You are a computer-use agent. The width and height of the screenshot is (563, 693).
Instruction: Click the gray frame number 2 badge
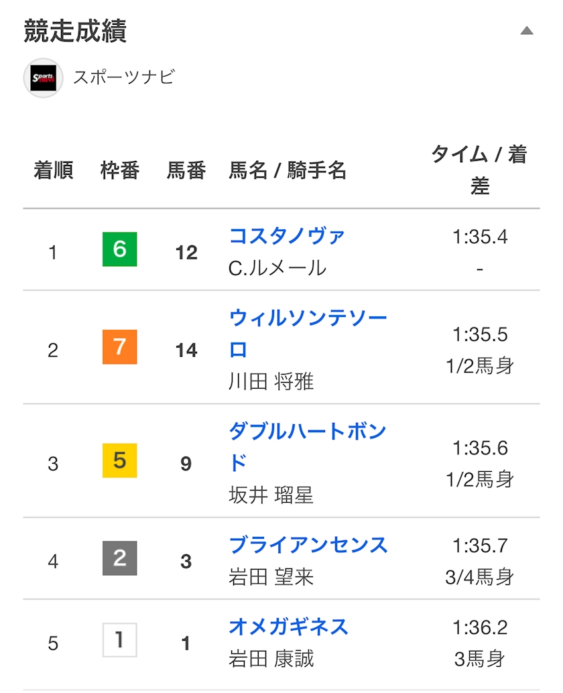[119, 558]
